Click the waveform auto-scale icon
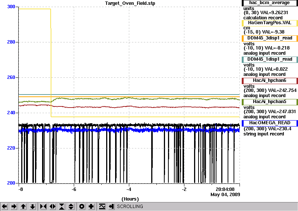 pos(102,207)
